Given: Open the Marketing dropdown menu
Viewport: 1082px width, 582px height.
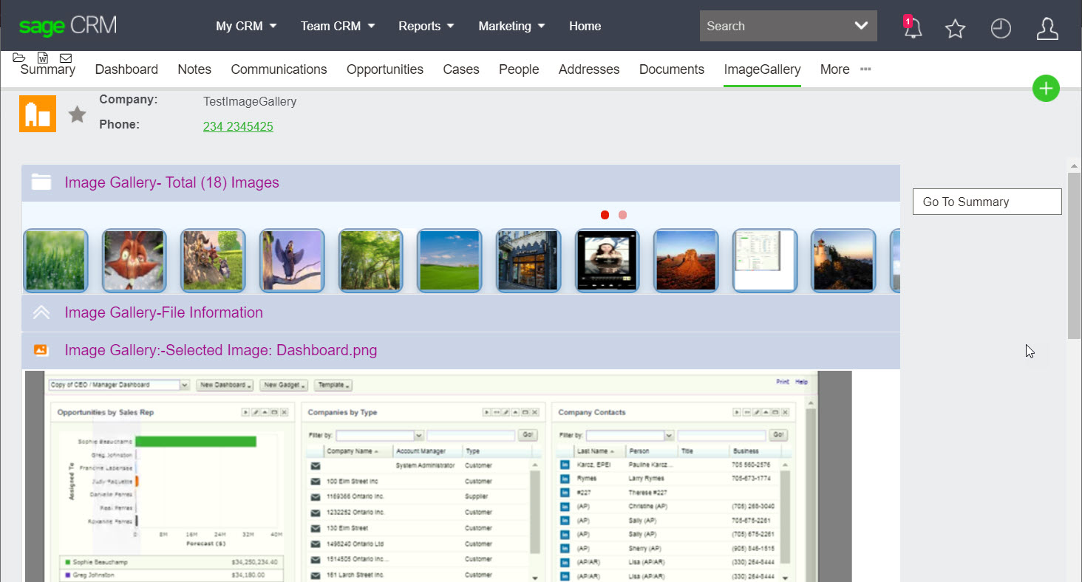Looking at the screenshot, I should pos(511,26).
